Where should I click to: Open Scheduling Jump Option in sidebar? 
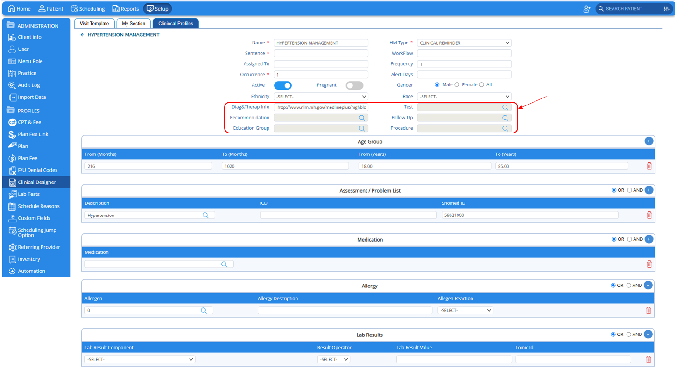(x=36, y=232)
